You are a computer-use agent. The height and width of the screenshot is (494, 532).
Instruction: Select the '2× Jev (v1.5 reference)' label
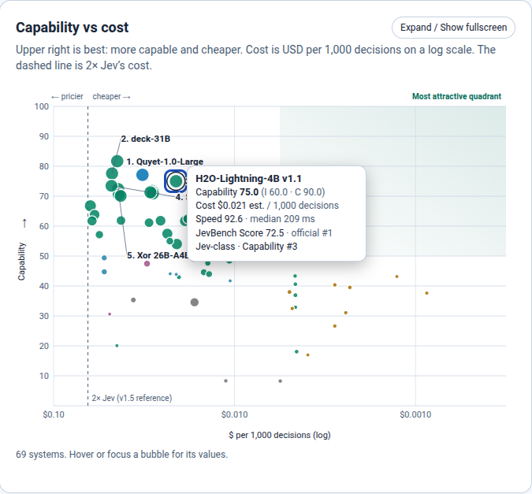pos(132,398)
